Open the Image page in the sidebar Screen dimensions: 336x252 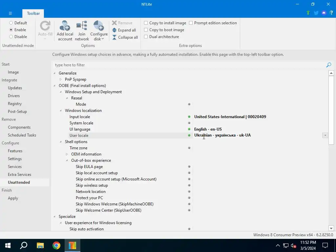click(x=13, y=72)
